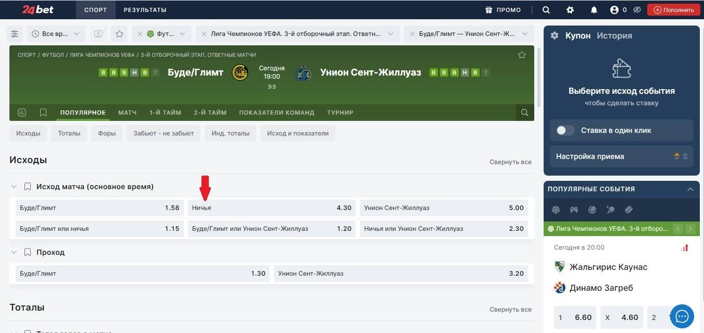Collapse the Исход матча (основное время) section
The image size is (704, 333).
coord(14,187)
